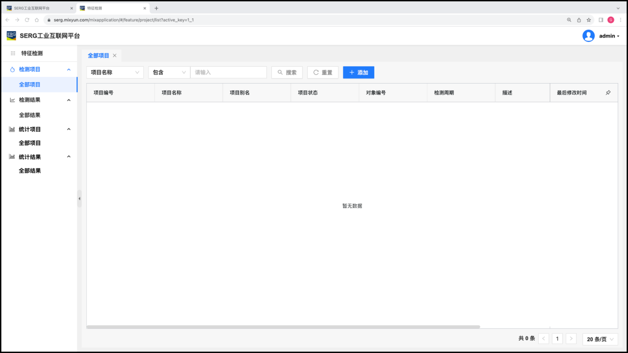Screen dimensions: 628x353
Task: Click the grid icon beside 特征检测
Action: tap(13, 53)
